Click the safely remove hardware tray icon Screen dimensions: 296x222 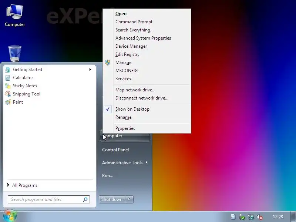(x=242, y=217)
